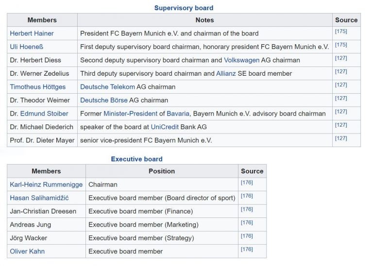Click the Executive board heading link
Viewport: 373px width, 266px height.
point(136,159)
